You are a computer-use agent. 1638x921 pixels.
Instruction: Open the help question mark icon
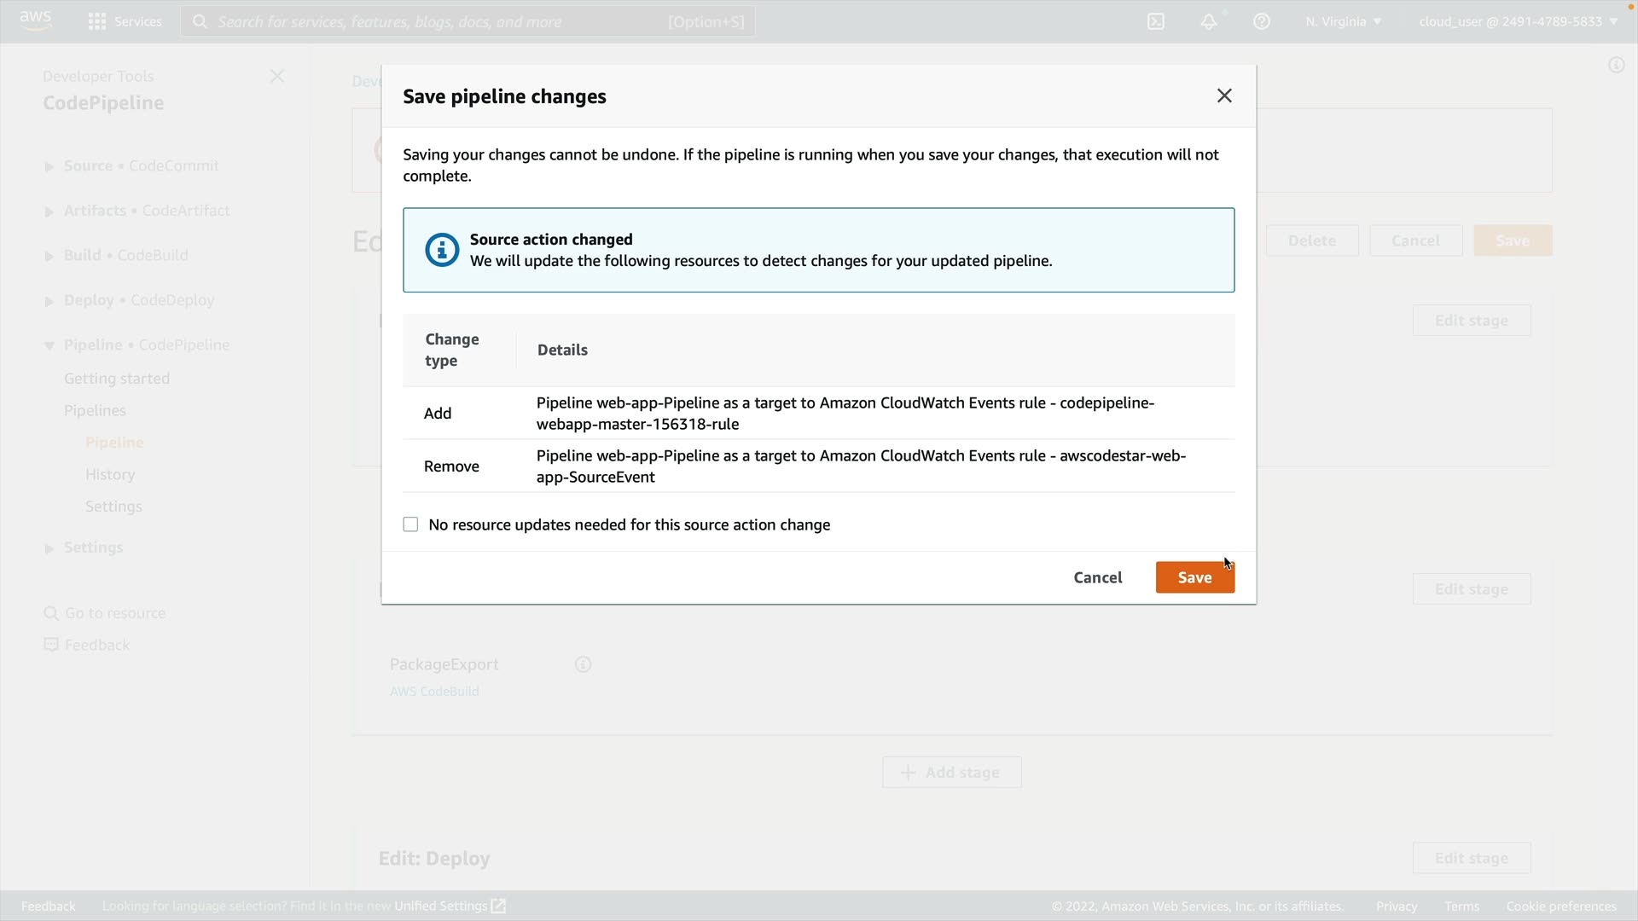click(x=1262, y=21)
